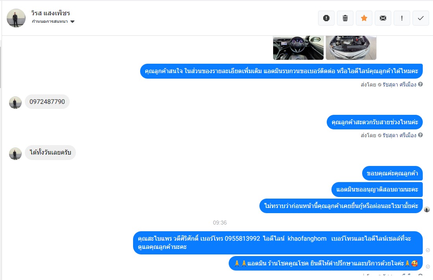The height and width of the screenshot is (280, 433).
Task: Mark conversation unread with envelope icon
Action: 383,18
